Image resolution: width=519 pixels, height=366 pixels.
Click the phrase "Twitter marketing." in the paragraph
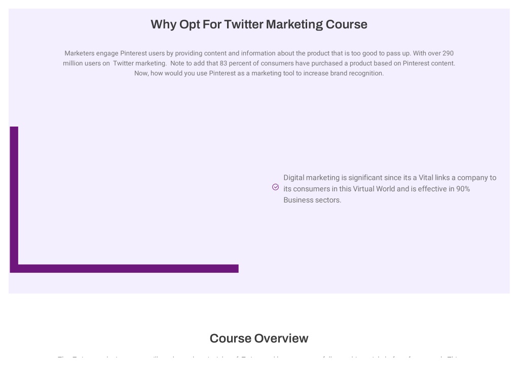[140, 63]
